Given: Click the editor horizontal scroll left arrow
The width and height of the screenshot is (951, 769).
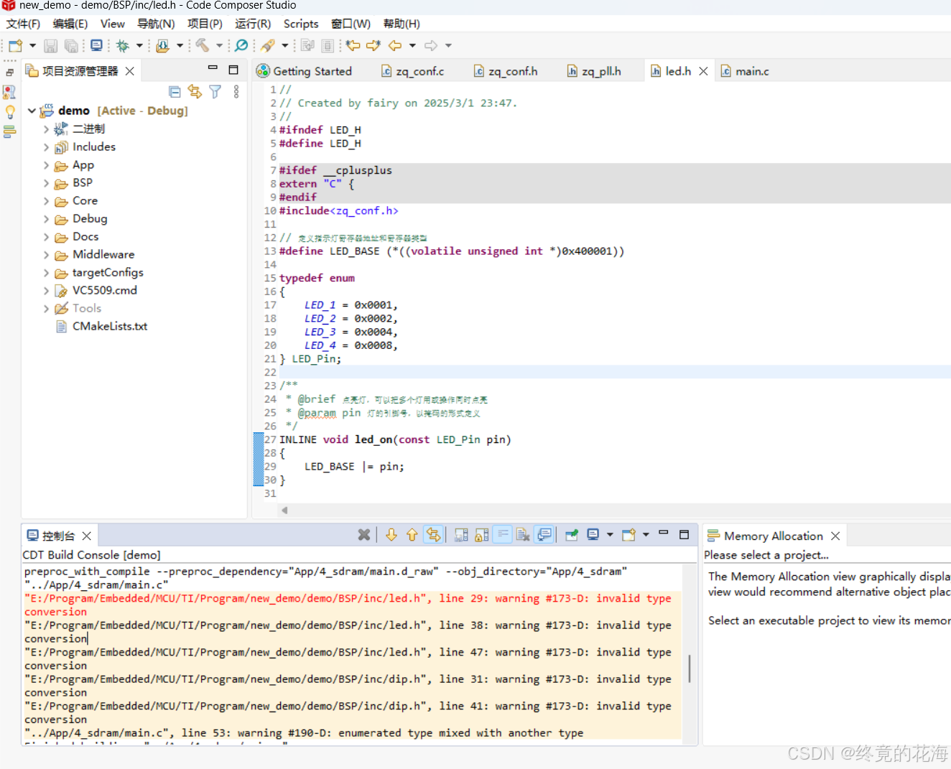Looking at the screenshot, I should point(284,511).
